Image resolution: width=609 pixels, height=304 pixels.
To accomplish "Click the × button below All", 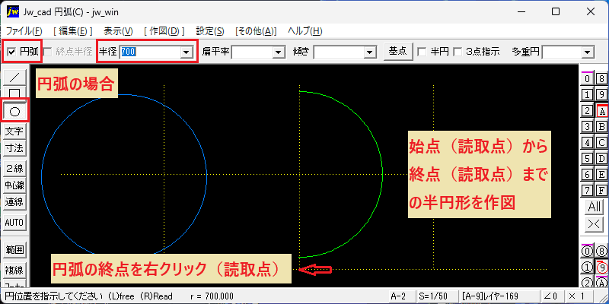I will (595, 224).
